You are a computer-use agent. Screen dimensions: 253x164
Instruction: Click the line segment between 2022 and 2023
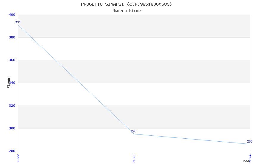click(x=76, y=79)
